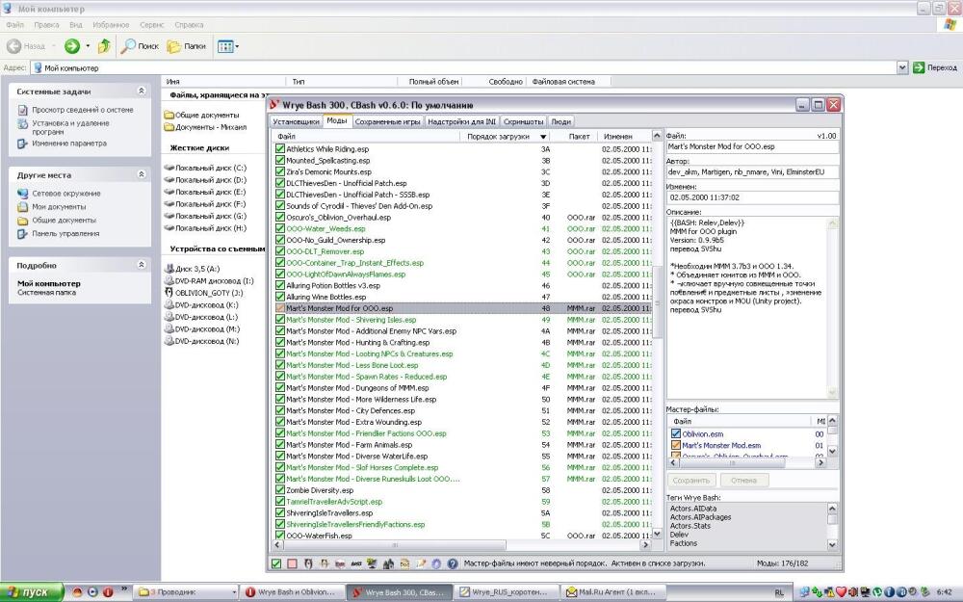This screenshot has height=602, width=963.
Task: Select Локальный диск (C:) drive icon
Action: coord(169,168)
